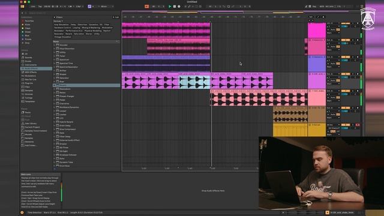This screenshot has height=216, width=384.
Task: Click the Edit button beside Filters
Action: 116,17
